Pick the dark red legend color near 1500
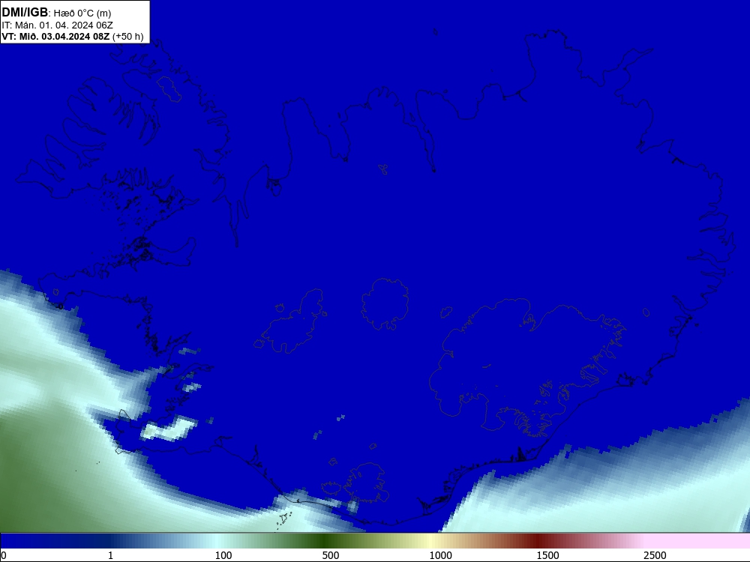Viewport: 750px width, 562px height. (538, 541)
